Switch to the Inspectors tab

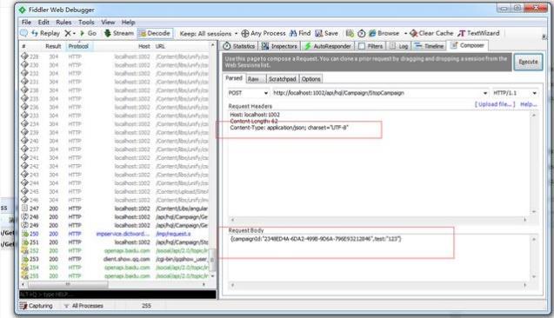point(279,46)
